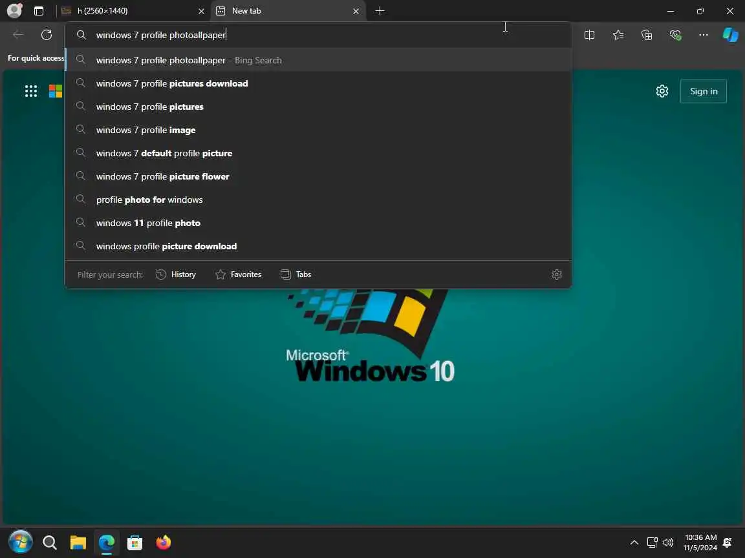Open notification center bell icon
745x558 pixels.
tap(727, 542)
